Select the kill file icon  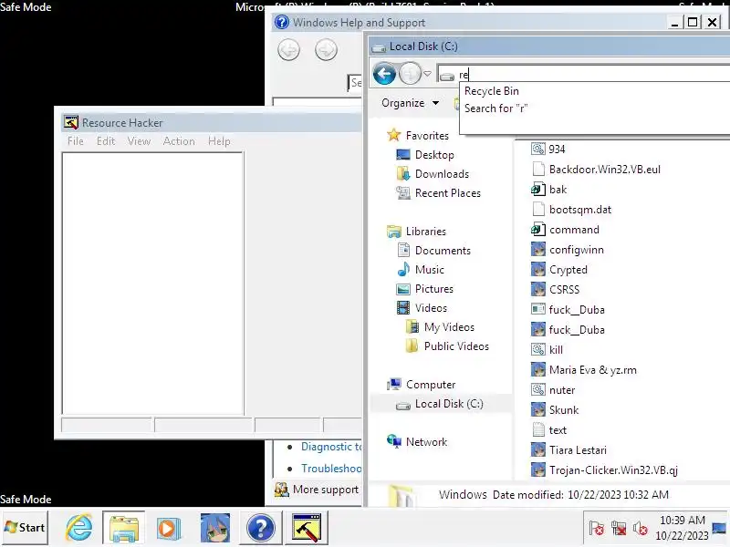coord(538,349)
